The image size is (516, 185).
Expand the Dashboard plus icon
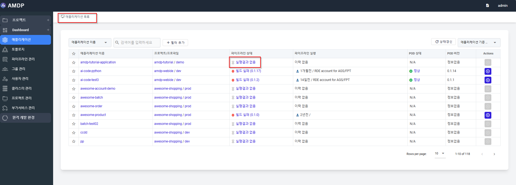coord(48,30)
